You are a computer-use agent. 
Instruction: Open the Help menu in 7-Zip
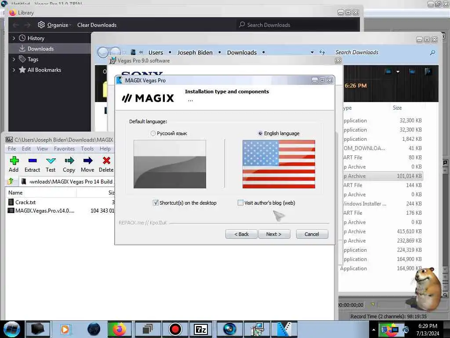pyautogui.click(x=105, y=149)
